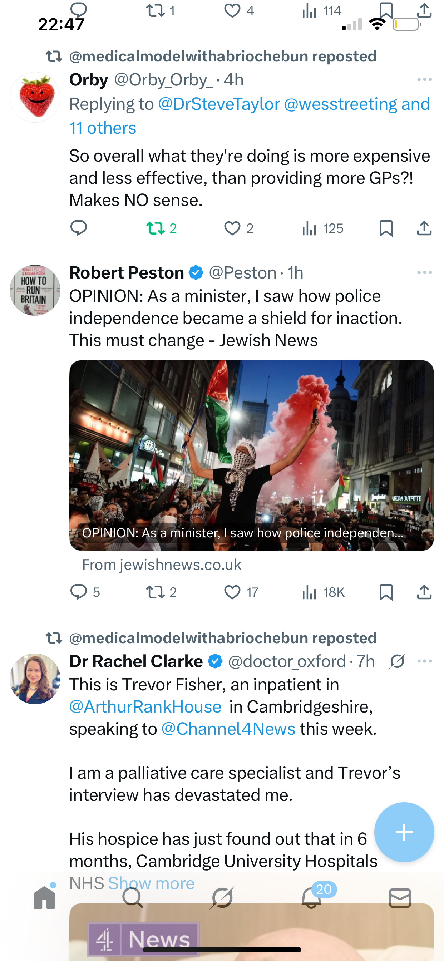
Task: View analytics for Peston's 18K views
Action: click(309, 592)
